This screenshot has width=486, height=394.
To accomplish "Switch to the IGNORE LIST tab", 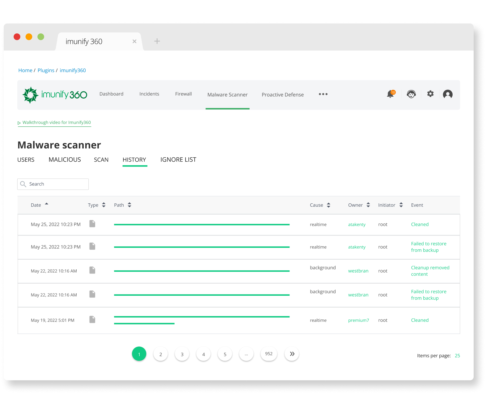I will pos(178,160).
